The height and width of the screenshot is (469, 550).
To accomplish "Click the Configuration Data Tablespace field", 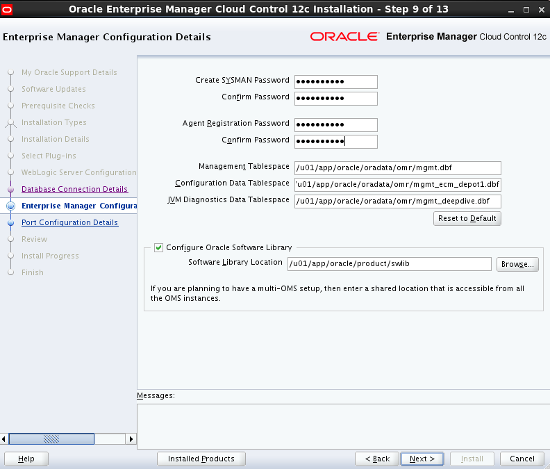I will (397, 185).
